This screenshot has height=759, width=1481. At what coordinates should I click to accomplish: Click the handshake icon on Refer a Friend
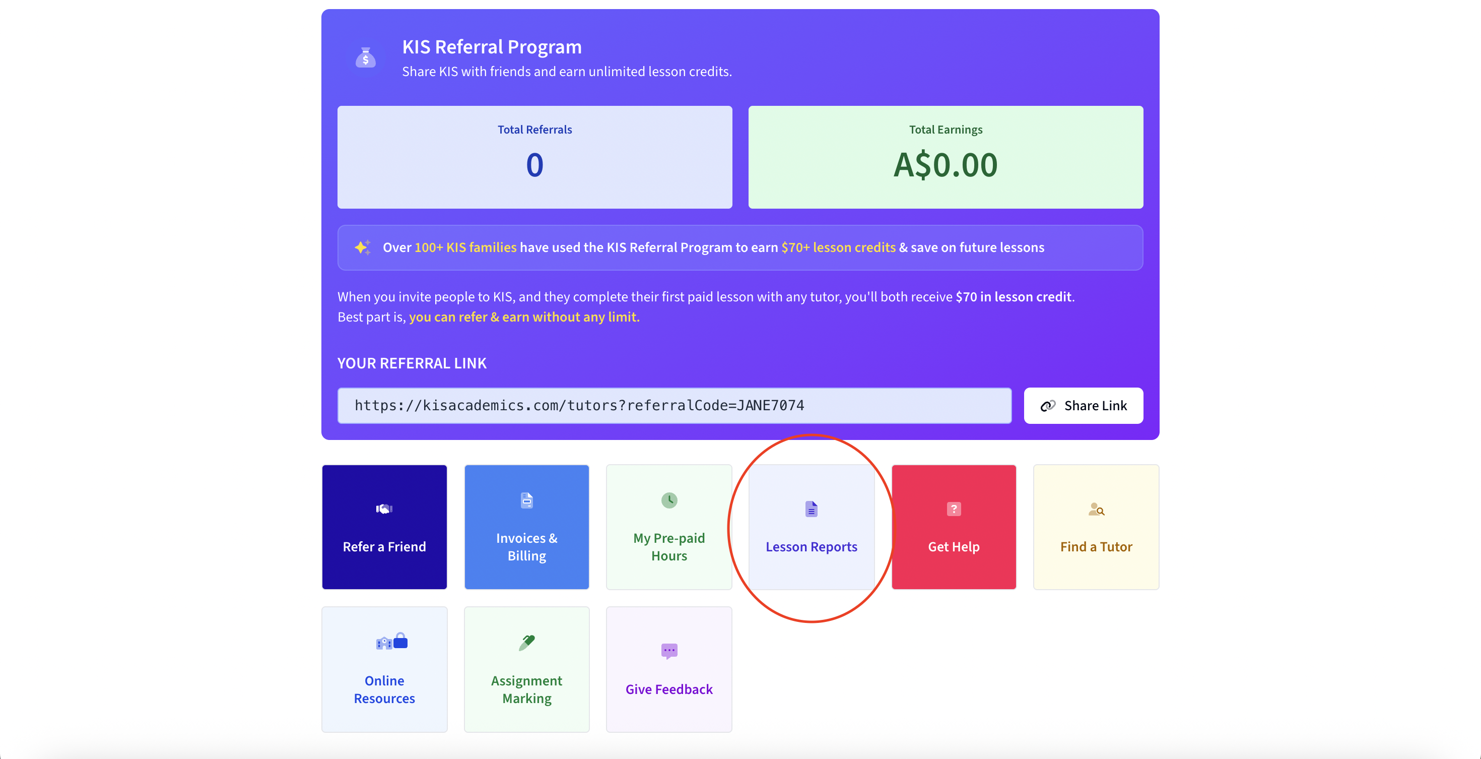tap(384, 509)
